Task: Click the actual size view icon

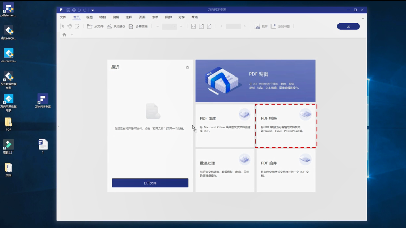Action: (x=209, y=26)
